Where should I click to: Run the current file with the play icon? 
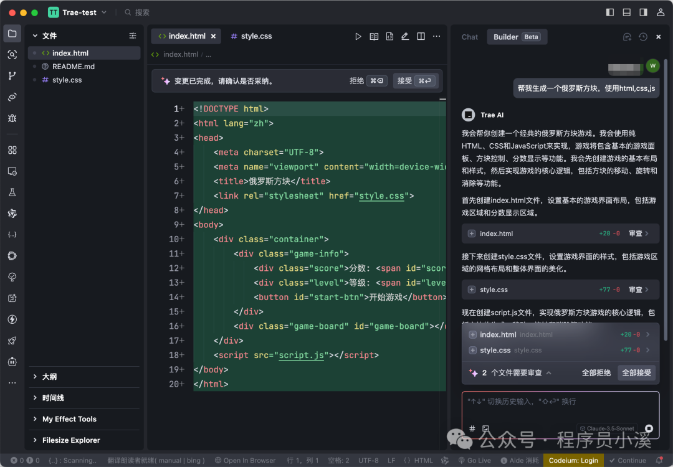coord(358,36)
